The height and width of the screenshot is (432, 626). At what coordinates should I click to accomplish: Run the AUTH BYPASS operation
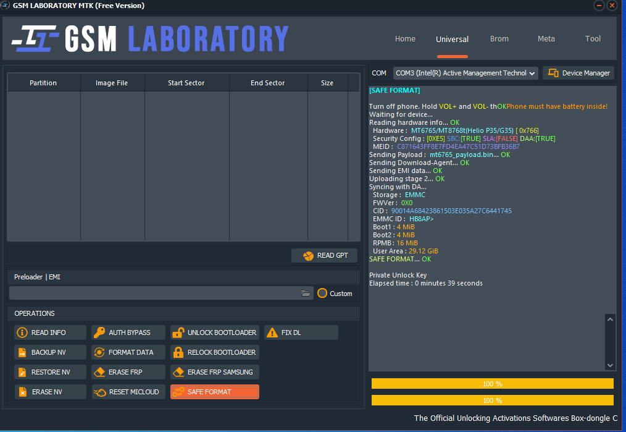(x=128, y=332)
